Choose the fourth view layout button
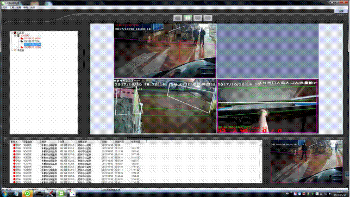 (208, 18)
